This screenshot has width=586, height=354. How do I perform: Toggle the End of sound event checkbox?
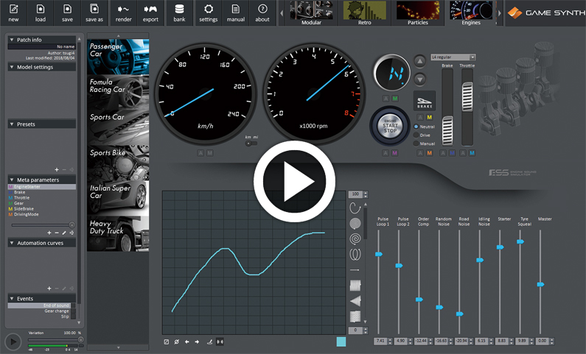74,305
